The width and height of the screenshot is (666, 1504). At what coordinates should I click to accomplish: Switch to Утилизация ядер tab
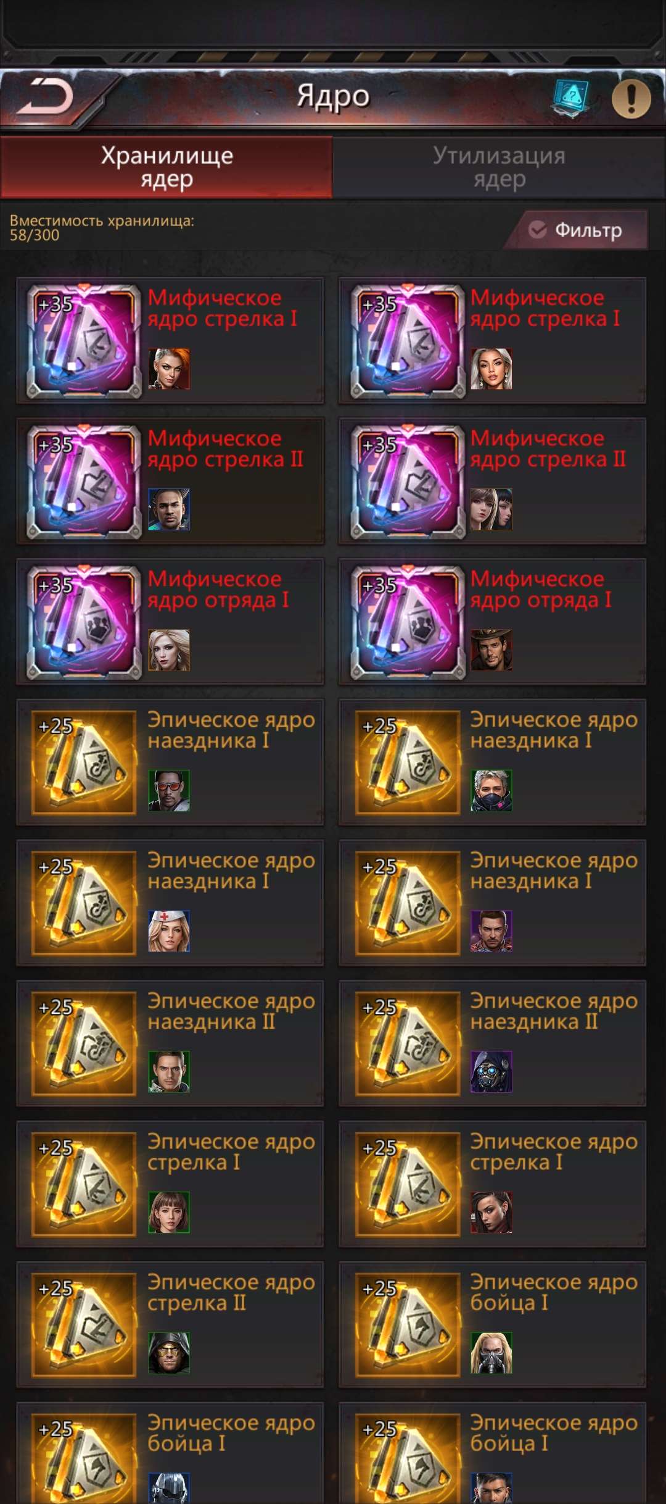click(499, 167)
